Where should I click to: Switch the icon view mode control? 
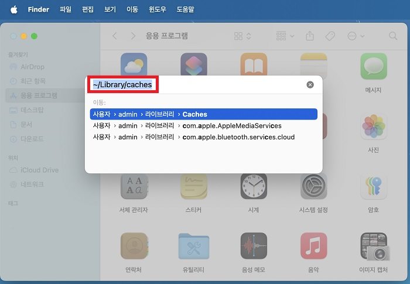(x=242, y=36)
